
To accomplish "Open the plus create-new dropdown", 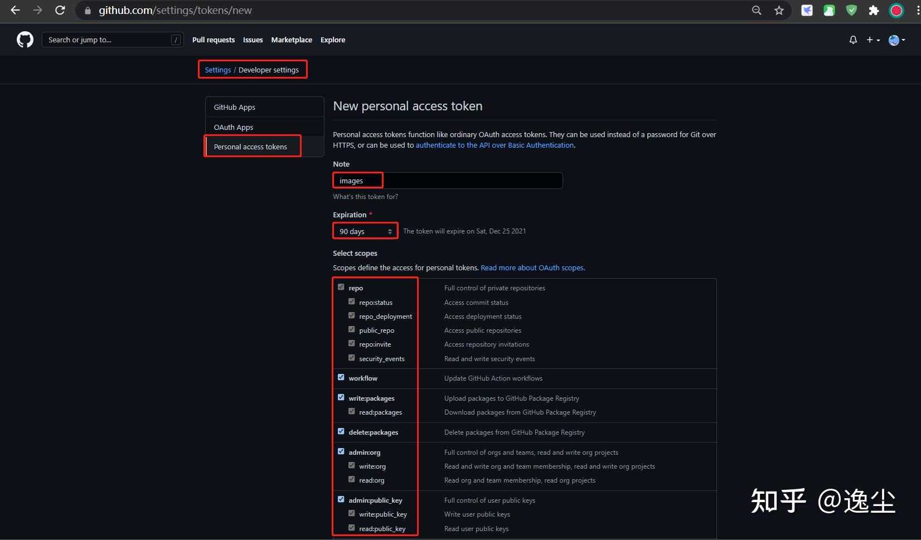I will [873, 40].
